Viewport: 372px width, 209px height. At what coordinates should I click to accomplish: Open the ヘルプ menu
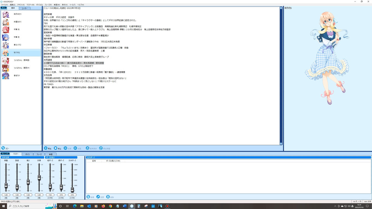[81, 5]
